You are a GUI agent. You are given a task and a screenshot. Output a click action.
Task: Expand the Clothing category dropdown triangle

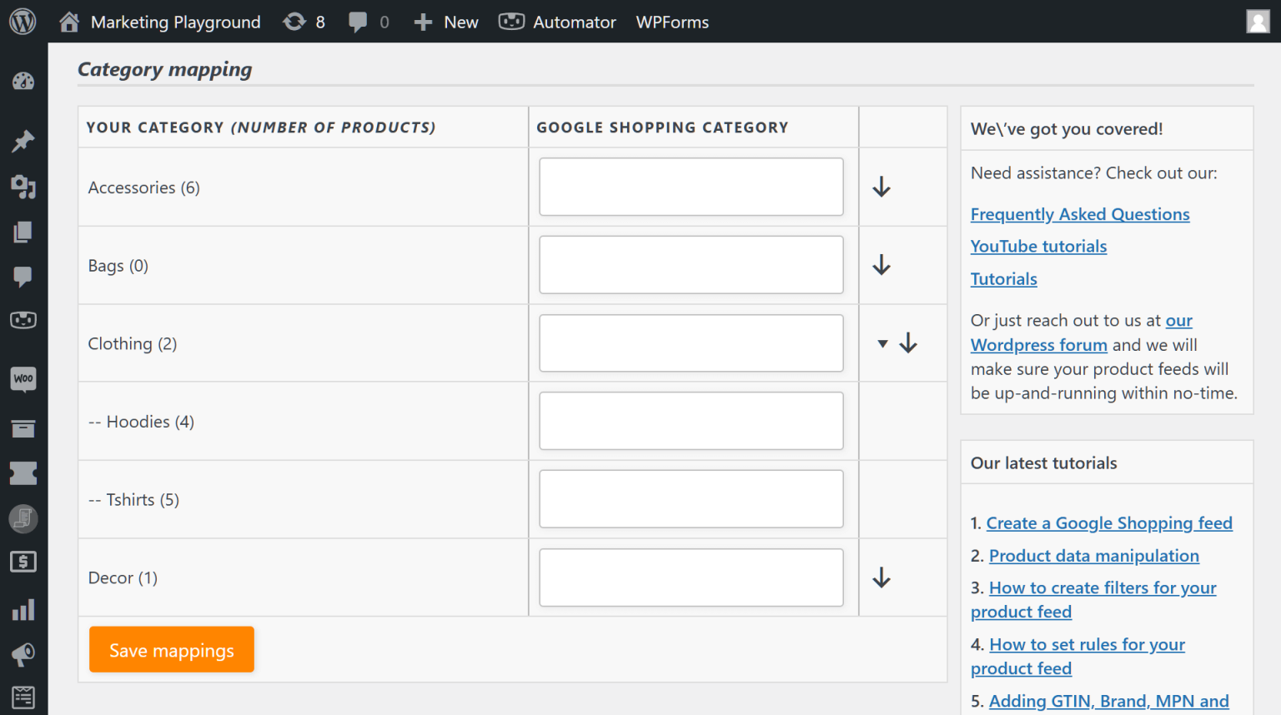point(882,342)
